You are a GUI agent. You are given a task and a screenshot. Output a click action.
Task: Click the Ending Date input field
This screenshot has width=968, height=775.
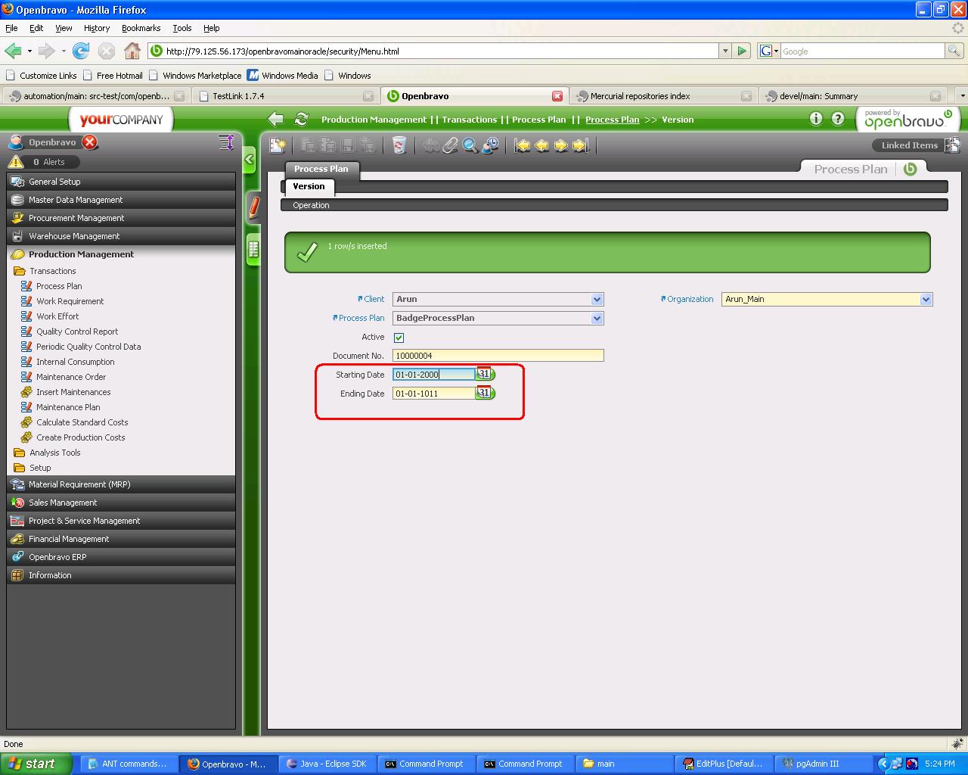click(434, 394)
